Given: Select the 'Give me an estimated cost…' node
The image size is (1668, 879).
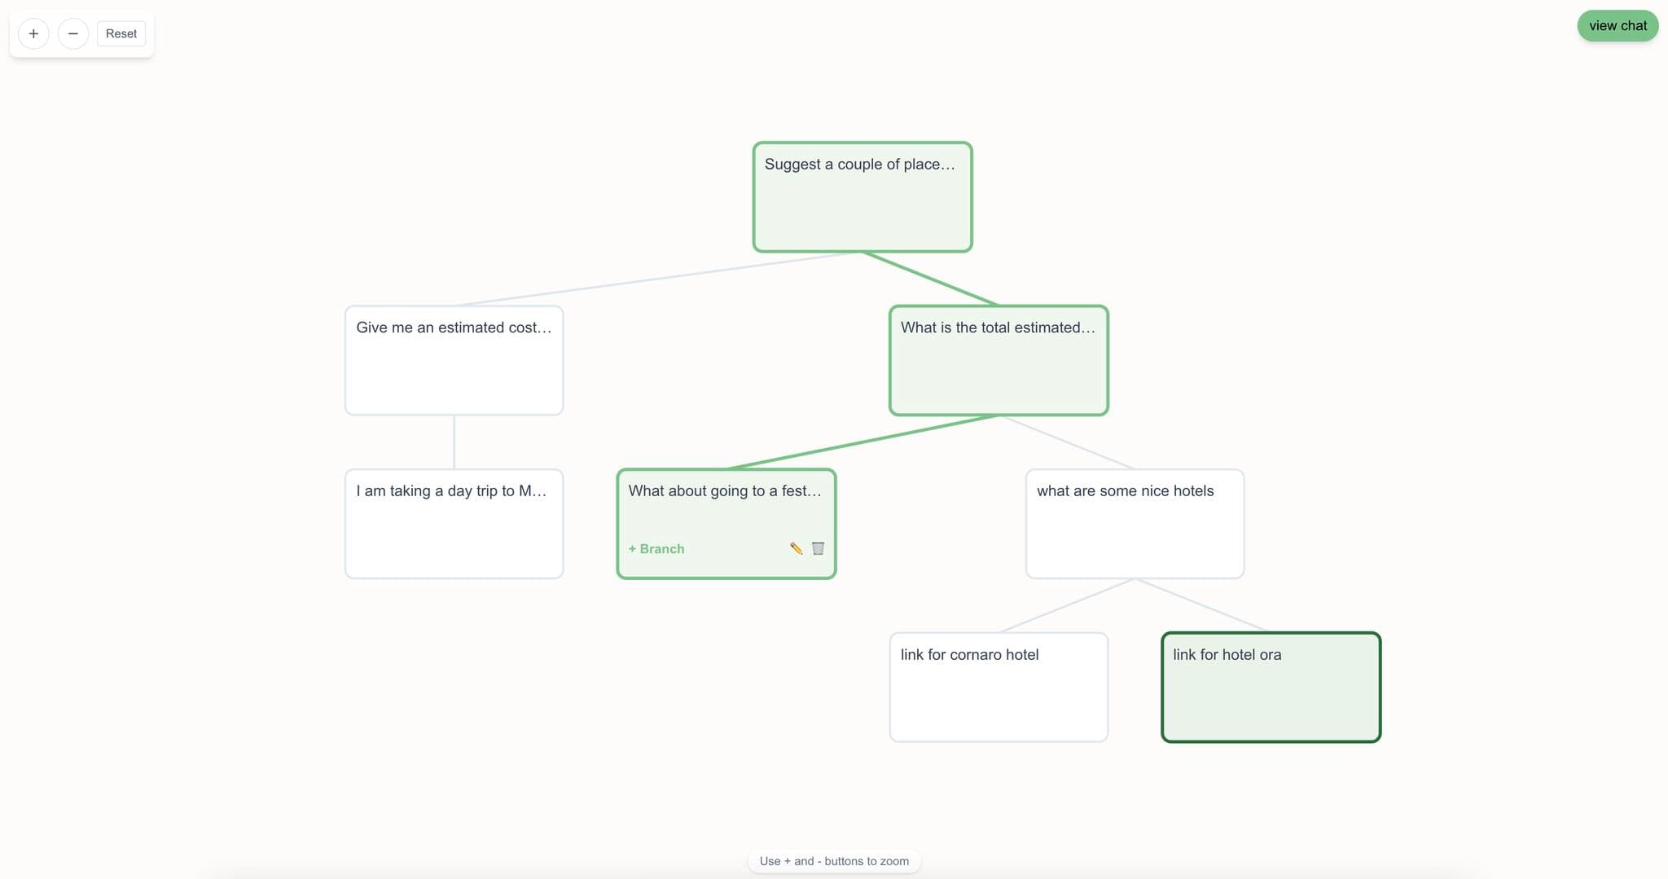Looking at the screenshot, I should point(454,360).
